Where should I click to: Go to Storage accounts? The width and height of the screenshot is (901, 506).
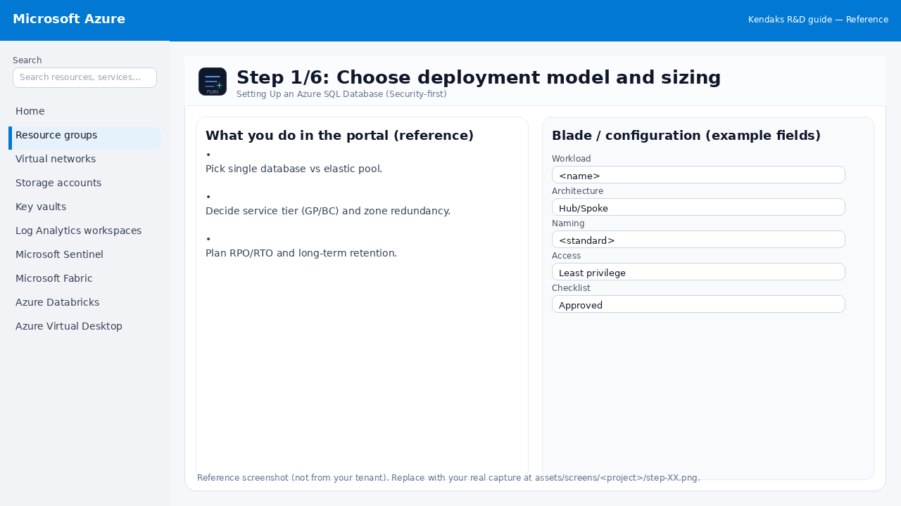[x=84, y=183]
